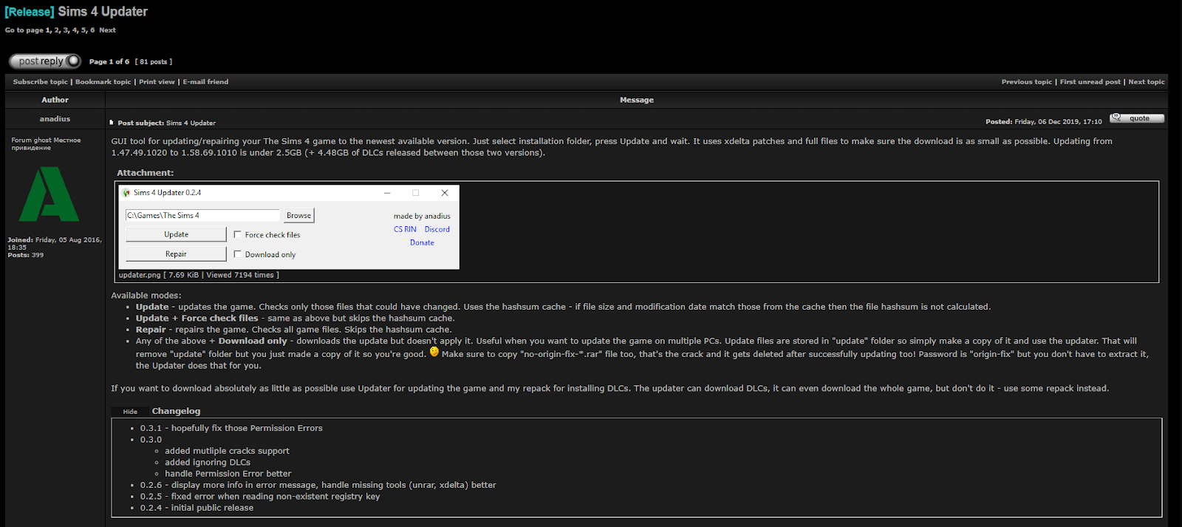
Task: Click the quote button on anadius's post
Action: 1137,118
